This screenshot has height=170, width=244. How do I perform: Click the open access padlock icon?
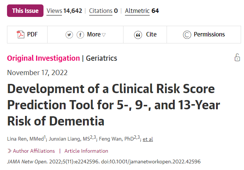tap(237, 57)
